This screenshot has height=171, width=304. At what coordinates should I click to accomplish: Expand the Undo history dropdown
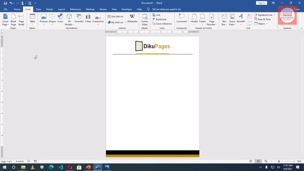(14, 3)
